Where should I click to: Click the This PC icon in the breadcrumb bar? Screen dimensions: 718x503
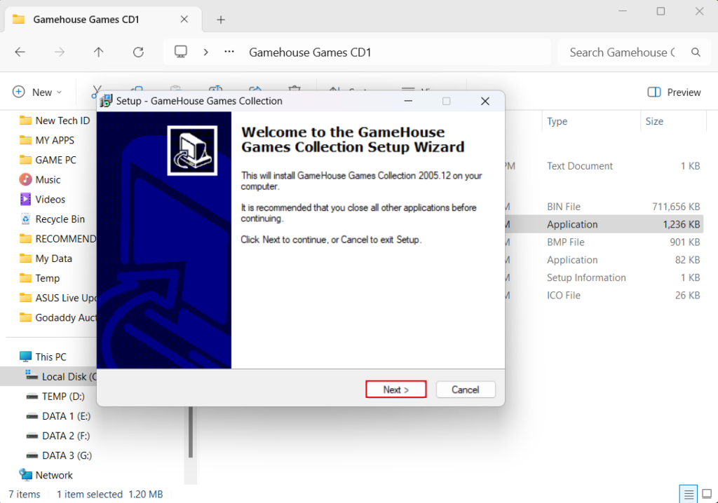point(181,52)
